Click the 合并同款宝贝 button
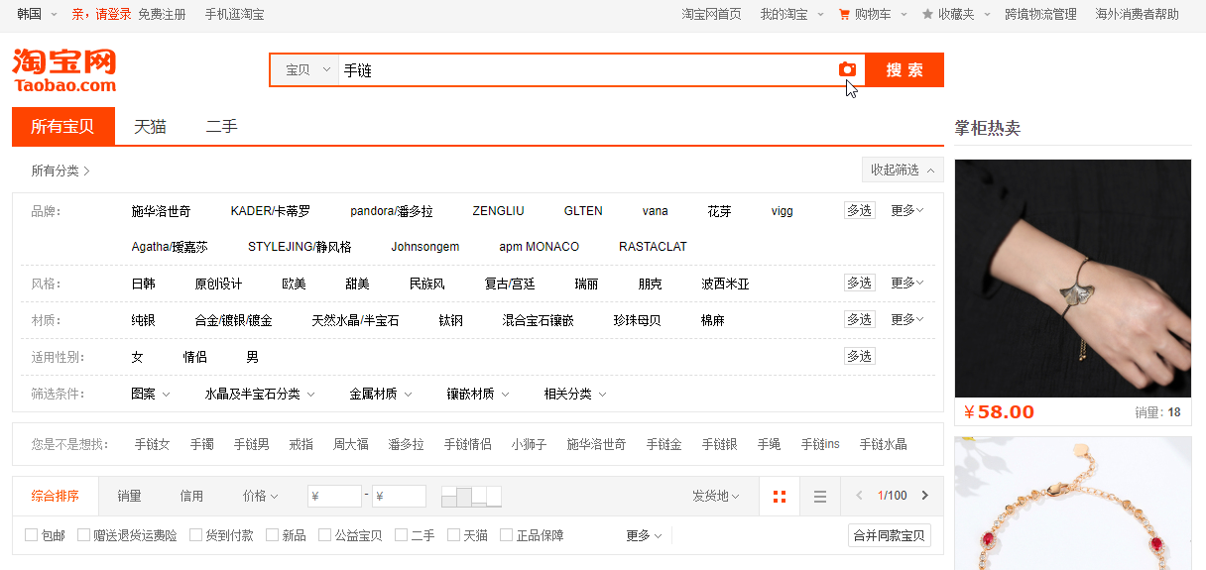The width and height of the screenshot is (1206, 570). point(890,535)
